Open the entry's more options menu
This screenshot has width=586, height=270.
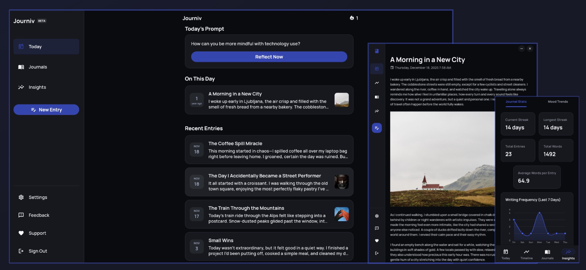click(521, 49)
